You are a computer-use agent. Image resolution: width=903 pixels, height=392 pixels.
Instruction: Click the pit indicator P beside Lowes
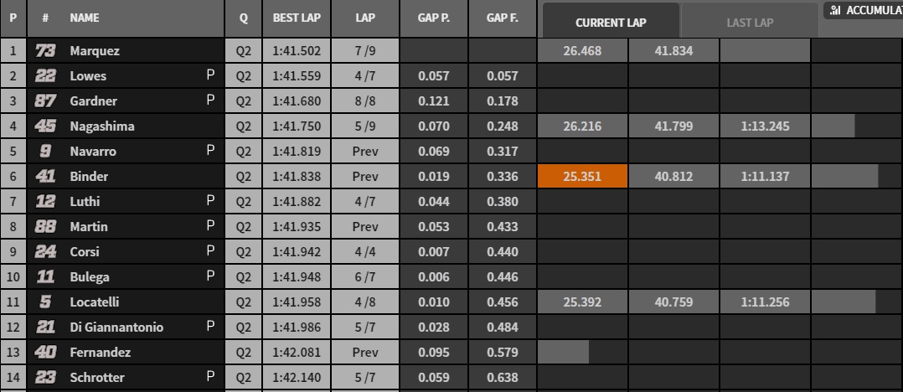click(210, 75)
